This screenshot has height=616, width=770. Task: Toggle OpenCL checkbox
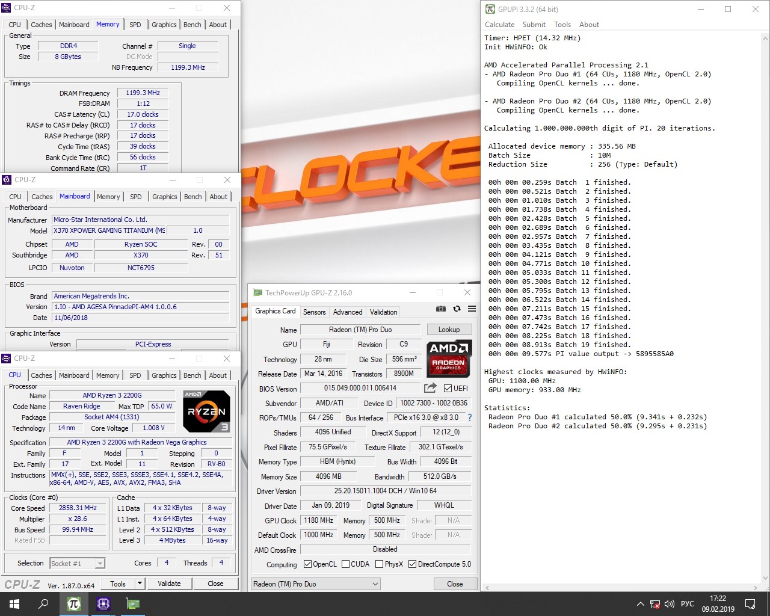tap(307, 564)
